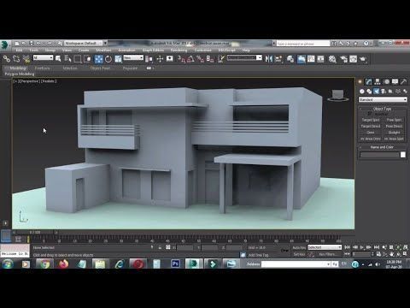Image resolution: width=410 pixels, height=308 pixels.
Task: Open the named selection sets dropdown
Action: click(244, 58)
